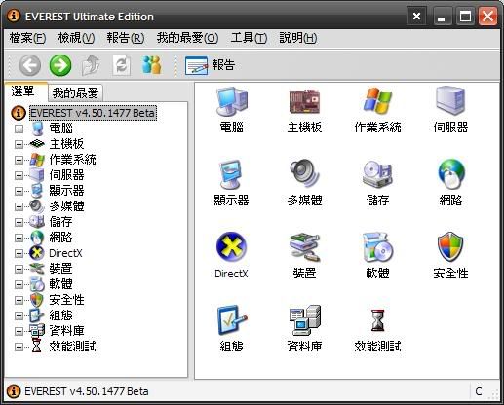Expand the DirectX tree node
This screenshot has width=504, height=405.
pos(19,253)
